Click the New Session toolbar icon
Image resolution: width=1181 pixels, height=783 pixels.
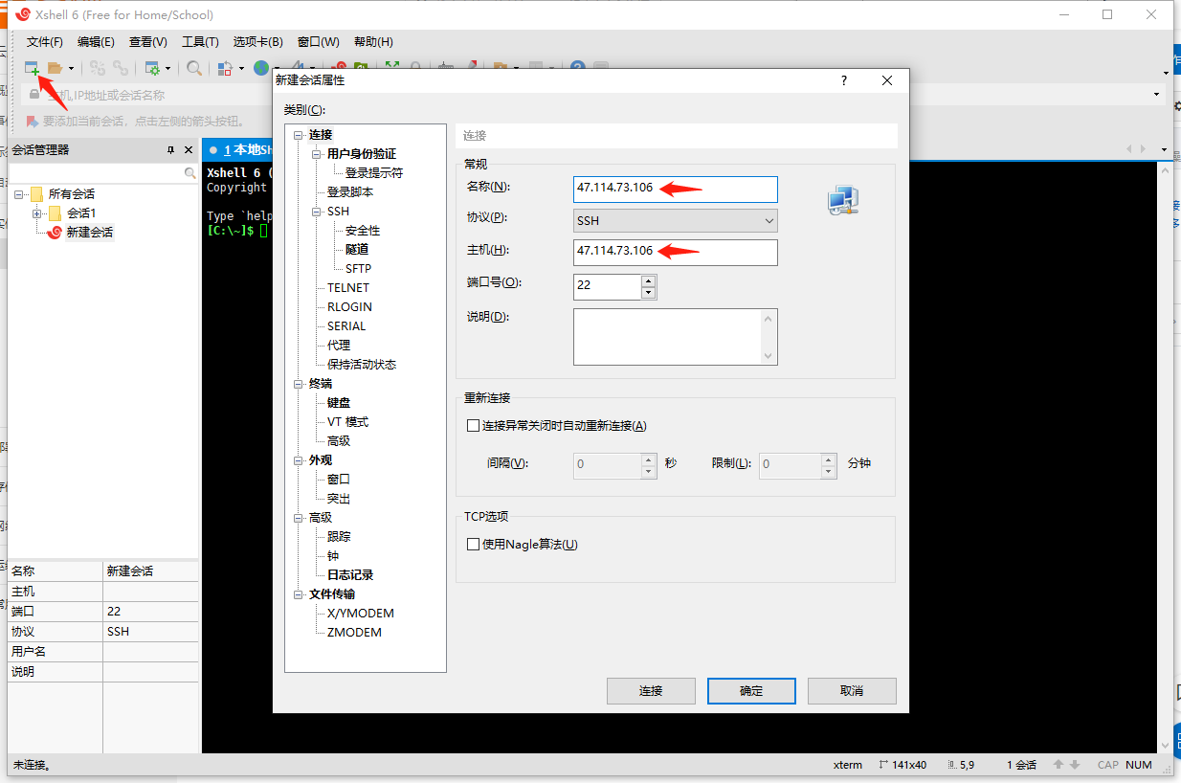point(32,68)
